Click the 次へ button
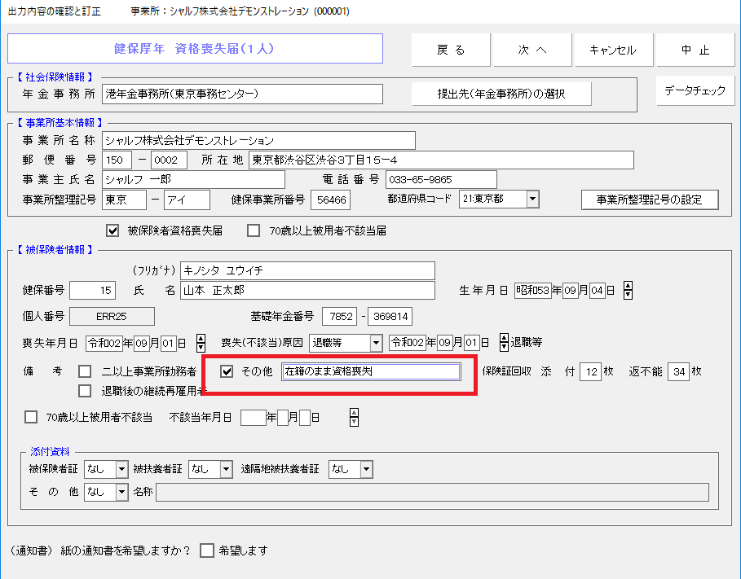Screen dimensions: 741x579 tap(532, 50)
